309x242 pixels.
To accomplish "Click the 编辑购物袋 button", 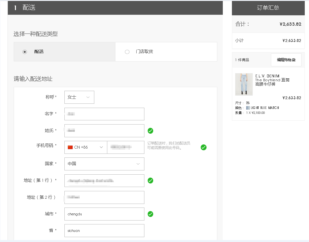I will click(x=286, y=60).
